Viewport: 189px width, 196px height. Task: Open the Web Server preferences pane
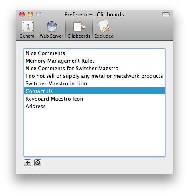pos(51,30)
